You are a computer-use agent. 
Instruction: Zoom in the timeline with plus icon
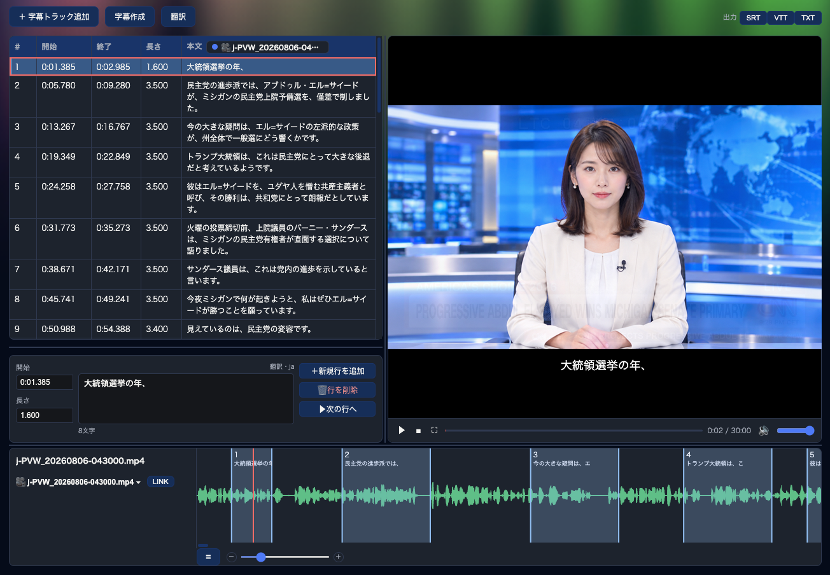(x=339, y=557)
